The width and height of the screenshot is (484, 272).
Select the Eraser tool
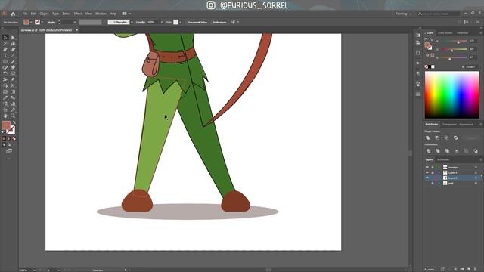point(13,67)
